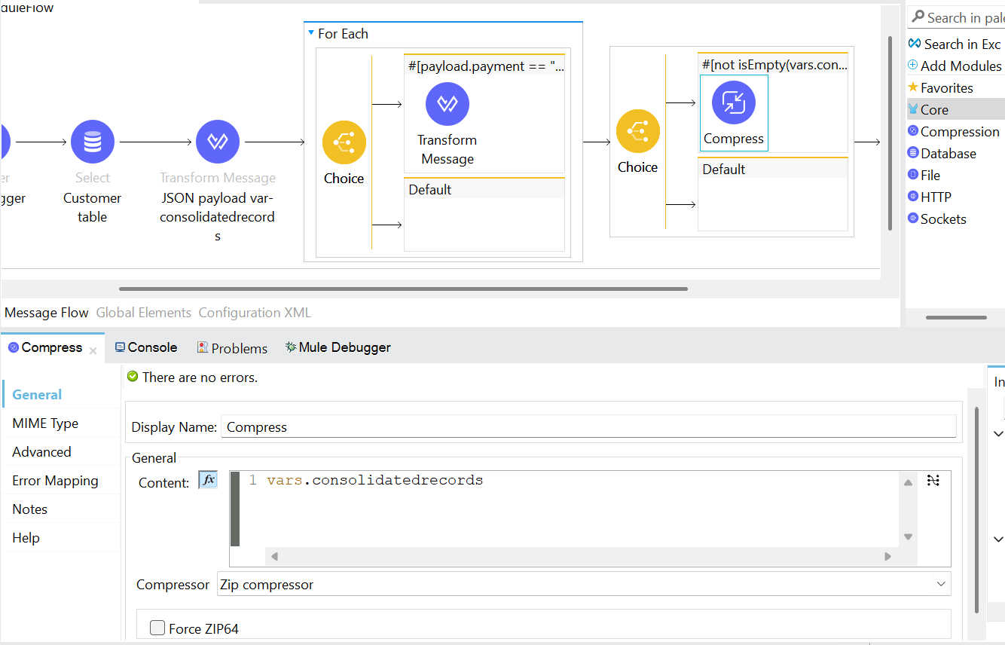This screenshot has width=1005, height=645.
Task: Click the Transform Message node inside For Each
Action: click(448, 104)
